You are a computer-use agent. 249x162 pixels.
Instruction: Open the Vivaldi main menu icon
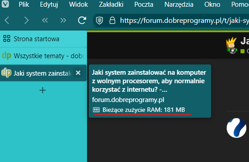[x=5, y=4]
